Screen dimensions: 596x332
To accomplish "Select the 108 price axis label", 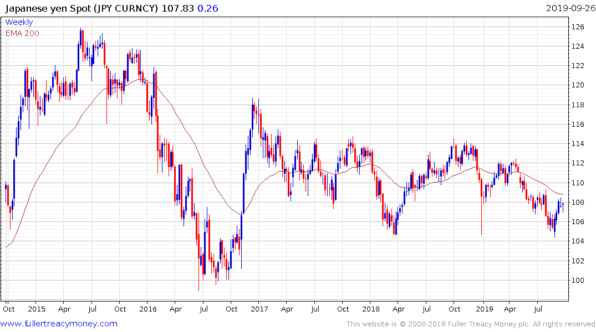I will pos(578,202).
